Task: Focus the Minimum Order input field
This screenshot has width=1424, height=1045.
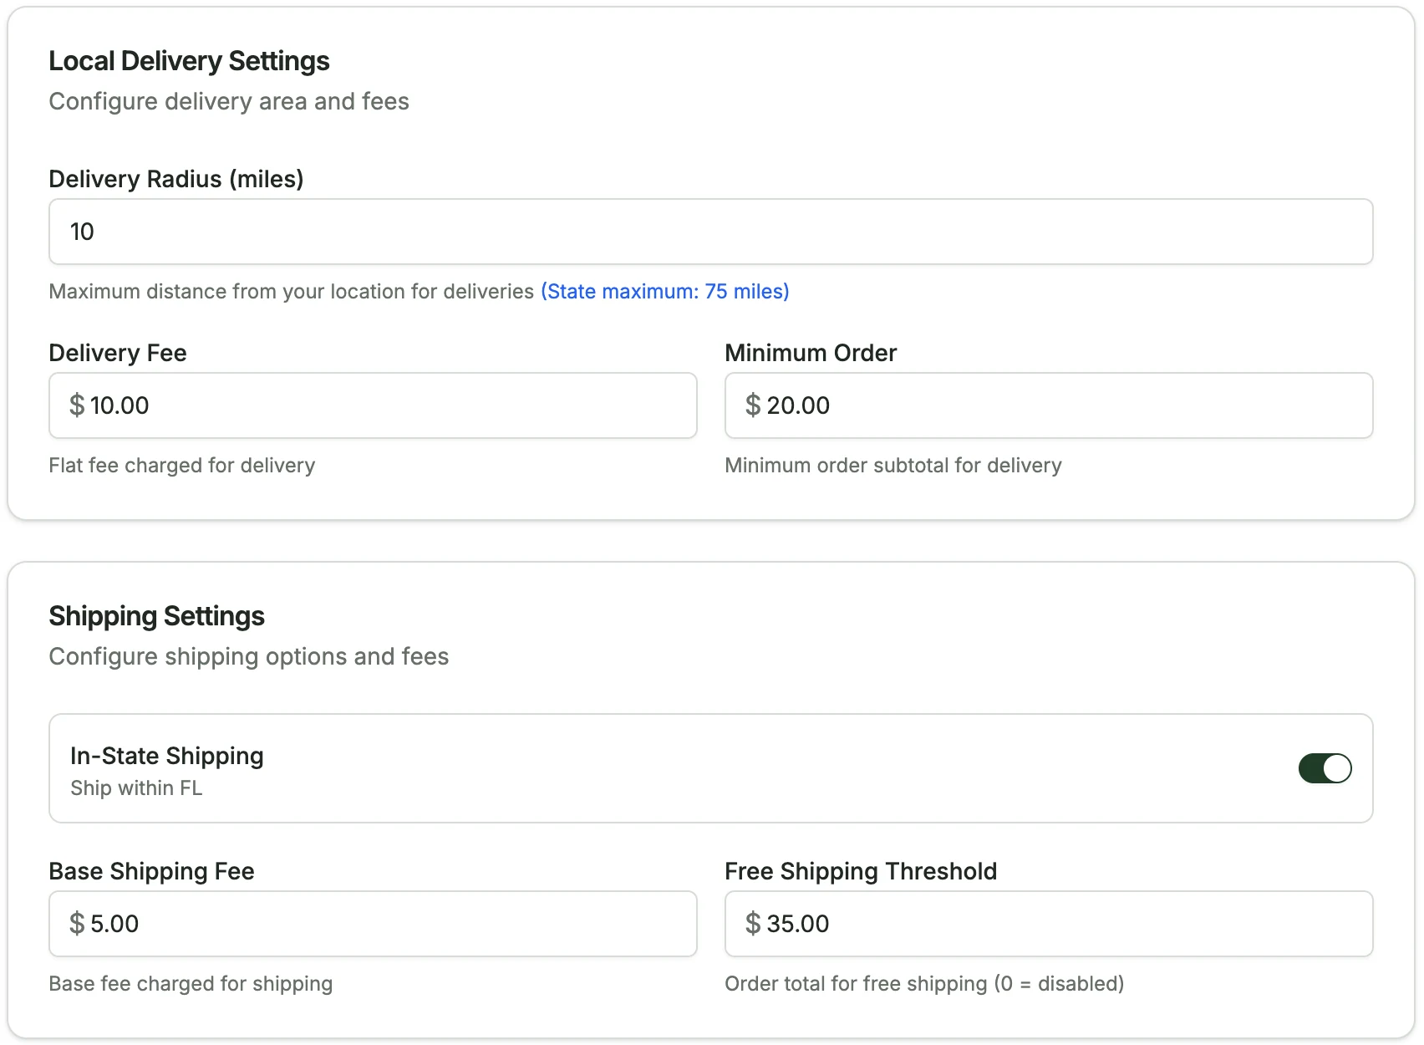Action: click(x=1049, y=405)
